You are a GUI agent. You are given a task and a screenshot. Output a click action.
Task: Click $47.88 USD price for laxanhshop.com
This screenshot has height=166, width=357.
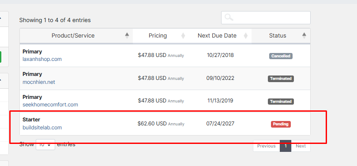pyautogui.click(x=161, y=55)
